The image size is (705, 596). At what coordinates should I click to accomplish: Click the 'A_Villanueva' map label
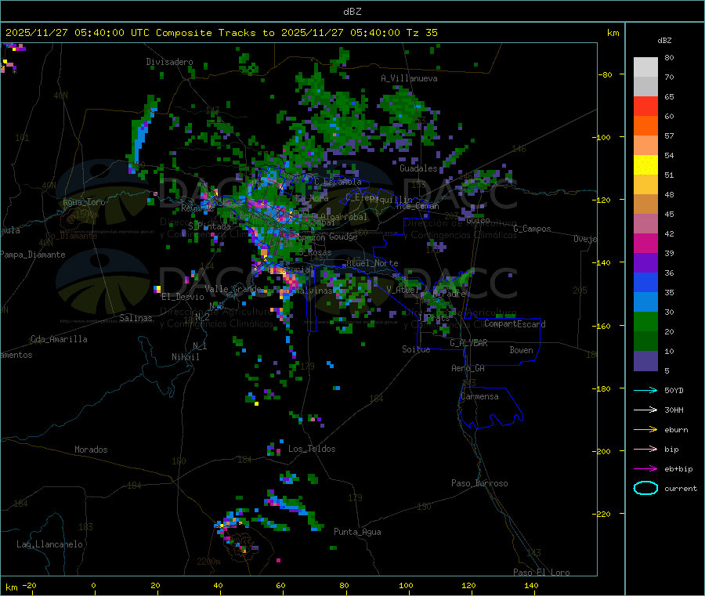click(409, 78)
